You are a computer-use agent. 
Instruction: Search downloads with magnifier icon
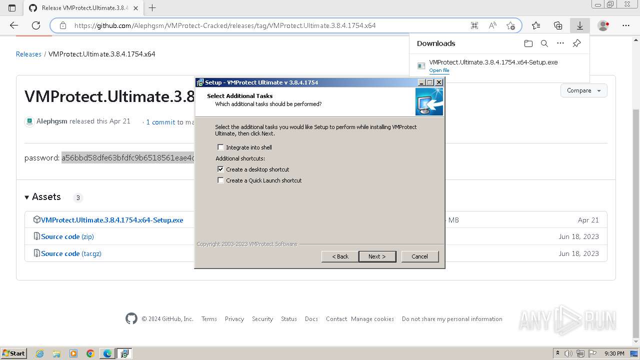tap(544, 43)
